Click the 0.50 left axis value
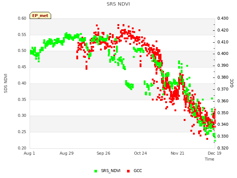The height and width of the screenshot is (178, 237). click(22, 50)
